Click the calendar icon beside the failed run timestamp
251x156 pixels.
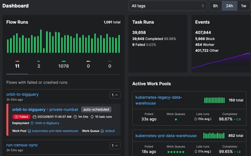[x=34, y=117]
